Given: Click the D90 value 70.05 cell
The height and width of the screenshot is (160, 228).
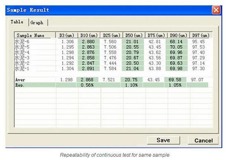Looking at the screenshot, I should click(176, 47).
